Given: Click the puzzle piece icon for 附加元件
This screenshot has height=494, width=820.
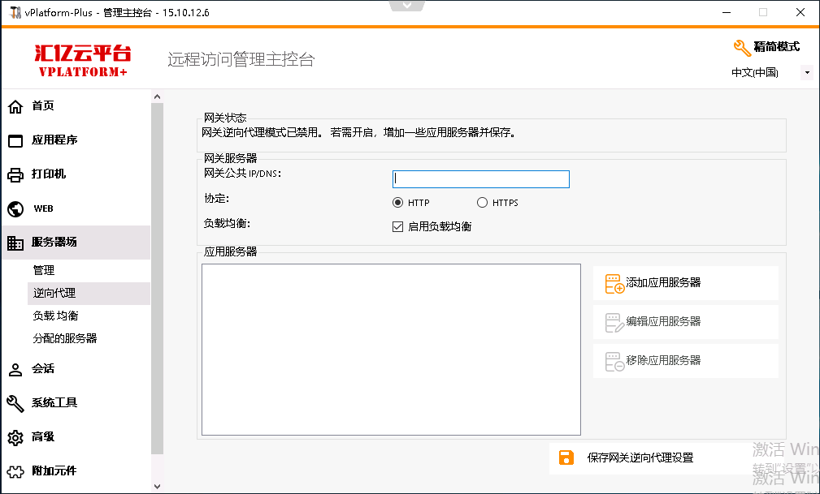Looking at the screenshot, I should point(15,471).
